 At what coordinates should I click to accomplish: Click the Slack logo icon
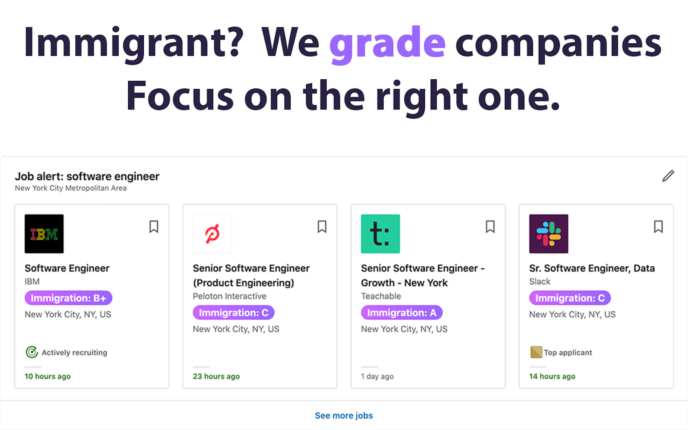click(548, 234)
